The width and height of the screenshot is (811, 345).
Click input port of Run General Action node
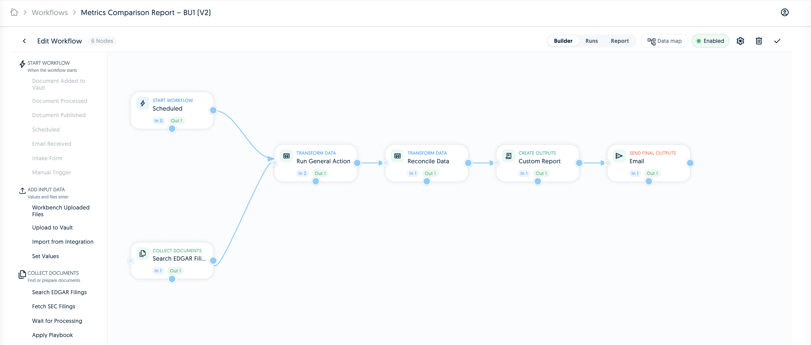pyautogui.click(x=274, y=163)
